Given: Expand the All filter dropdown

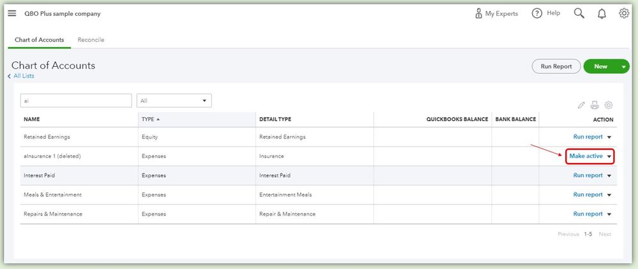Looking at the screenshot, I should pyautogui.click(x=174, y=101).
